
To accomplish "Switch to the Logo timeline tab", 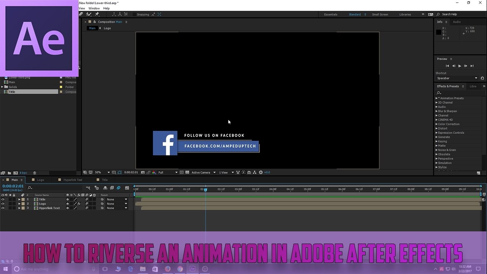I will click(x=40, y=180).
